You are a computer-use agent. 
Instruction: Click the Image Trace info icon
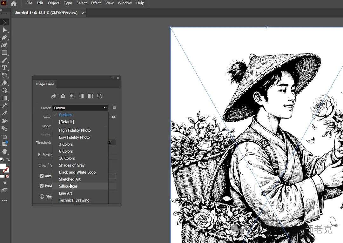42,196
